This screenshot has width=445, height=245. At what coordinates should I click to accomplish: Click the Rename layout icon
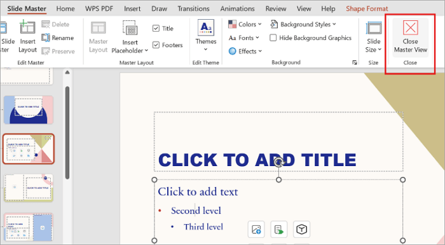click(x=46, y=38)
